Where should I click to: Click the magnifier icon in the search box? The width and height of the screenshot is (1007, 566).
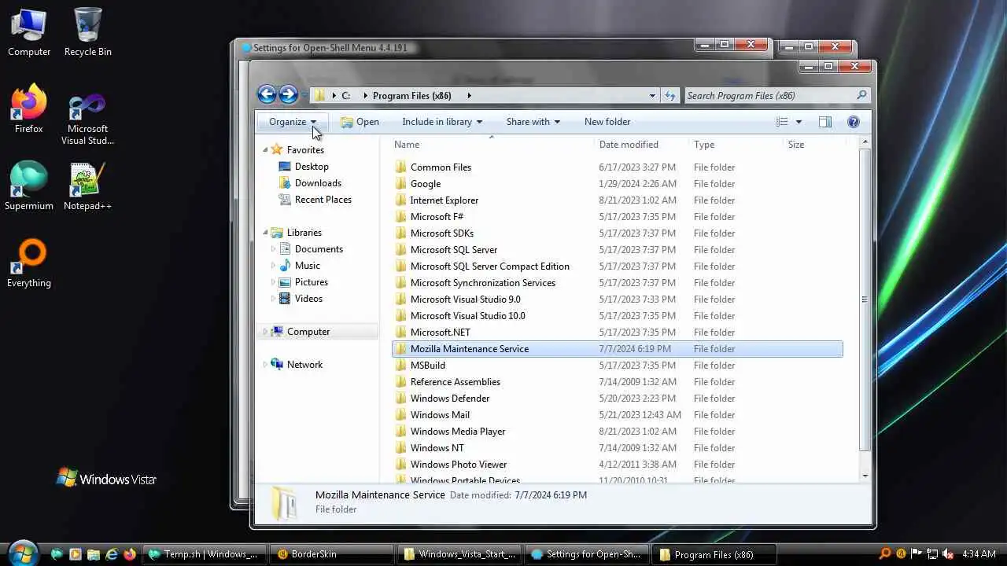[x=861, y=95]
